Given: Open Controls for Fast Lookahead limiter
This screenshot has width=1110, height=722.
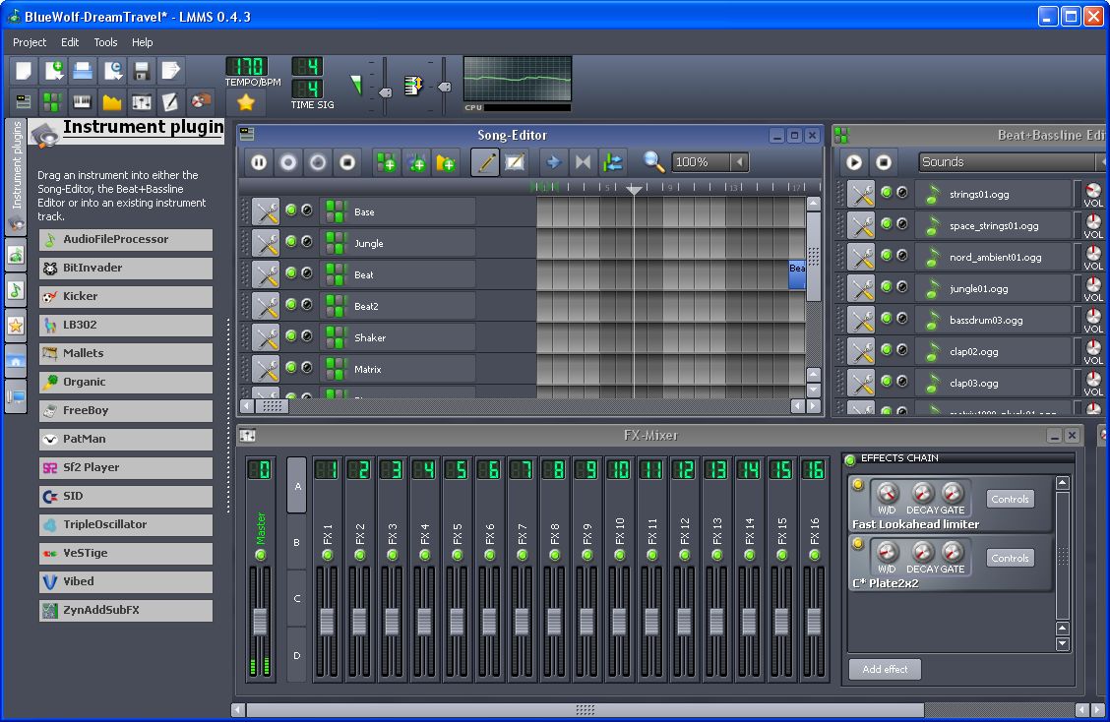Looking at the screenshot, I should tap(1011, 499).
